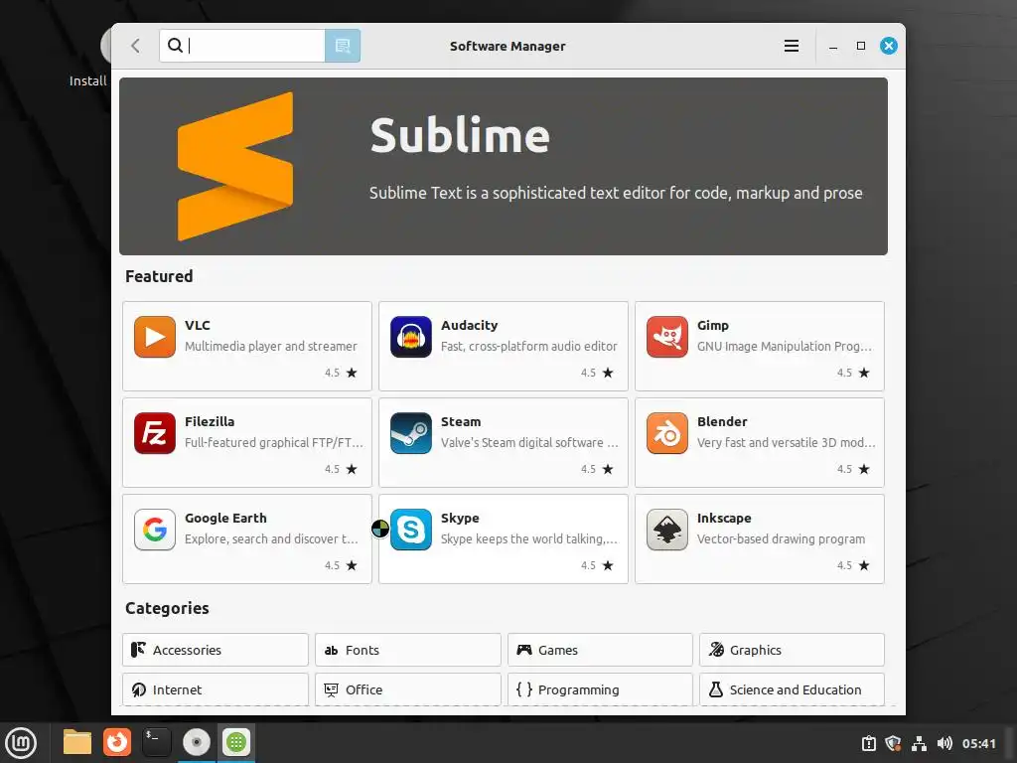Viewport: 1017px width, 763px height.
Task: Open the Linux Mint start menu
Action: (21, 743)
